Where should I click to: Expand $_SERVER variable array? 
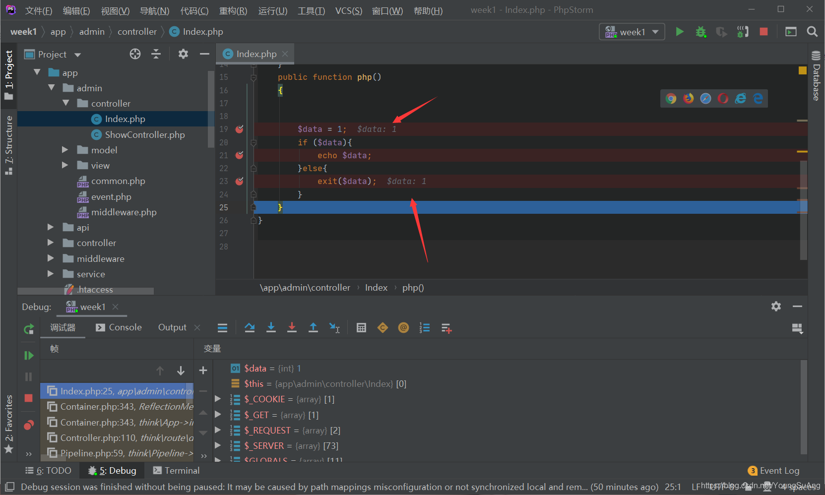[x=217, y=445]
